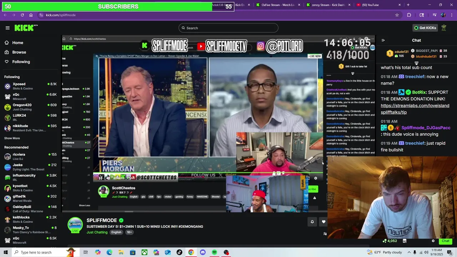The width and height of the screenshot is (457, 257).
Task: Click the Kick search field
Action: click(228, 28)
